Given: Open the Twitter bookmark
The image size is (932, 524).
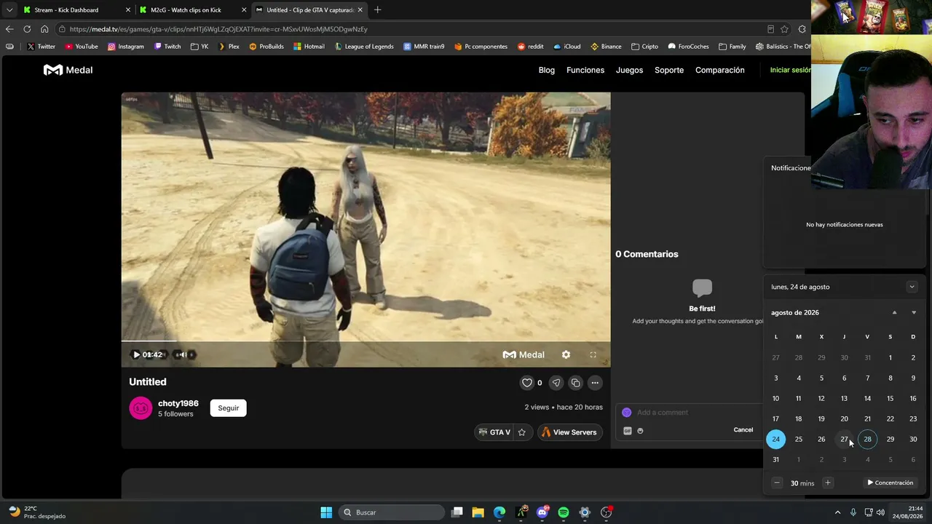Looking at the screenshot, I should tap(41, 47).
